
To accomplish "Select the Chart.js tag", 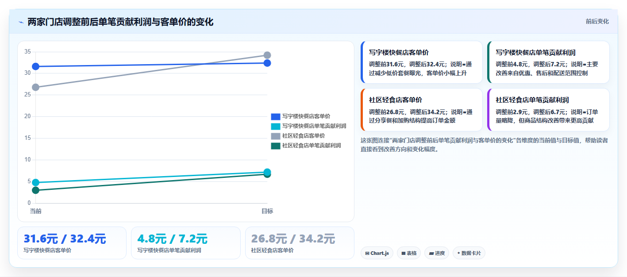I will click(377, 253).
